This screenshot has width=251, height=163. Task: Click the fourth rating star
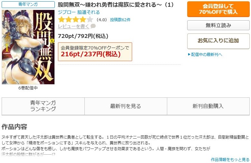click(83, 20)
